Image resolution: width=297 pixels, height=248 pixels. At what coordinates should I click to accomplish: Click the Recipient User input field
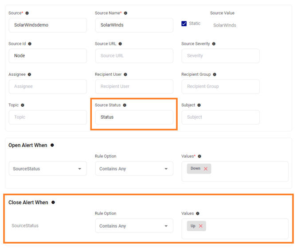coord(134,86)
